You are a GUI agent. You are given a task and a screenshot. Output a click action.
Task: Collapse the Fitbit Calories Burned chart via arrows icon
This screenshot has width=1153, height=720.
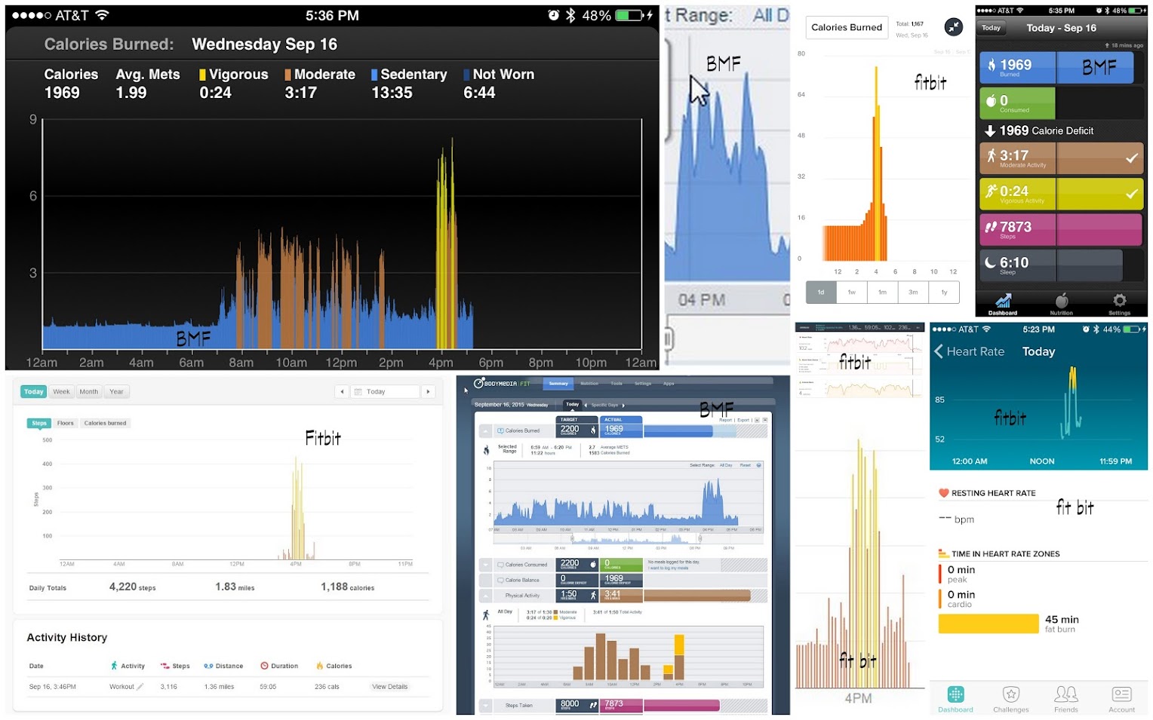click(x=954, y=27)
